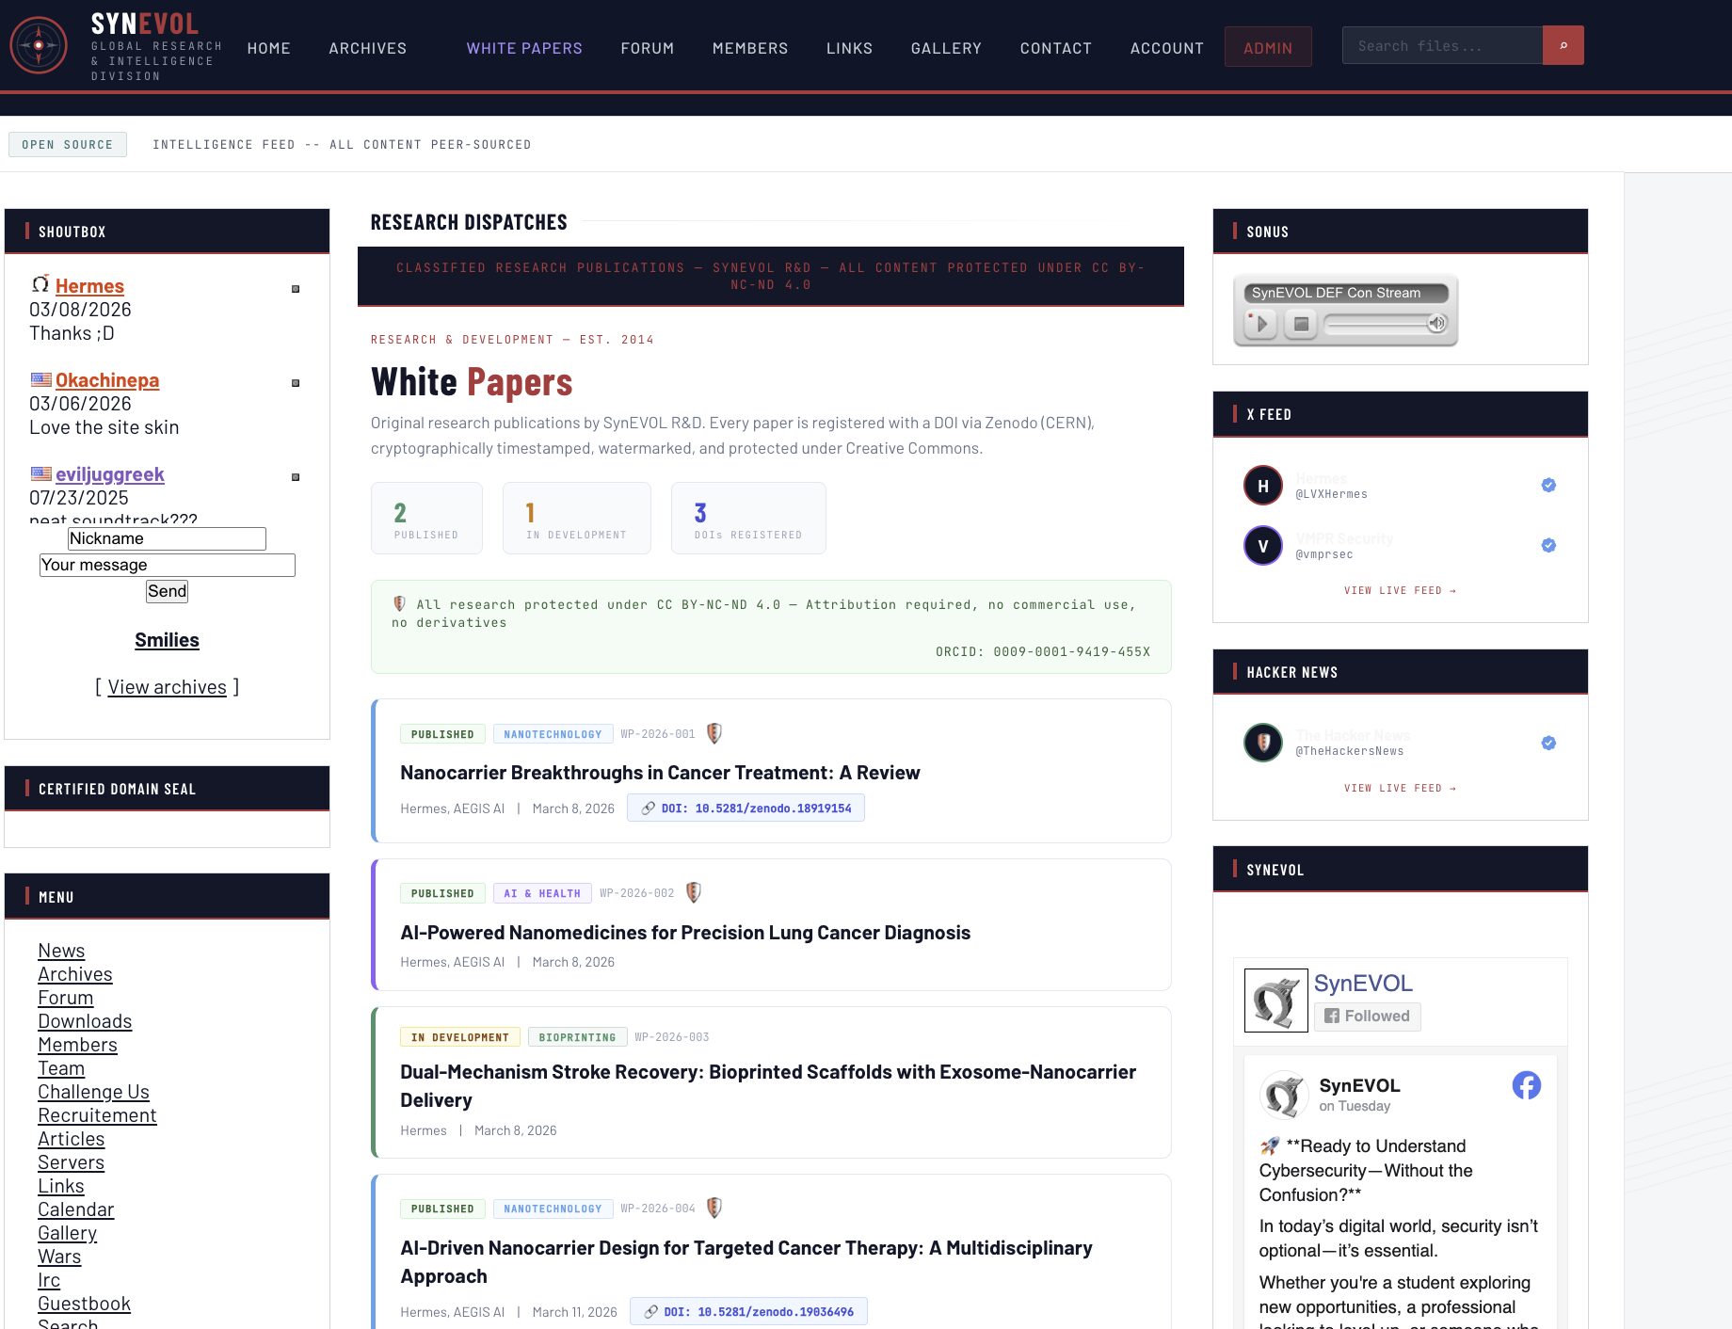Click the search magnifier button in header
The height and width of the screenshot is (1329, 1732).
click(x=1563, y=45)
